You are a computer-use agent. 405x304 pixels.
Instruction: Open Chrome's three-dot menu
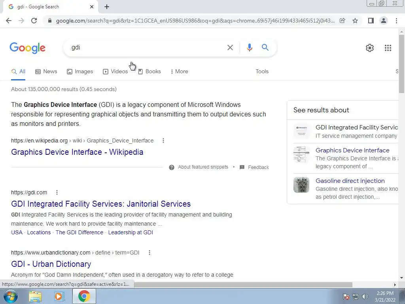396,21
